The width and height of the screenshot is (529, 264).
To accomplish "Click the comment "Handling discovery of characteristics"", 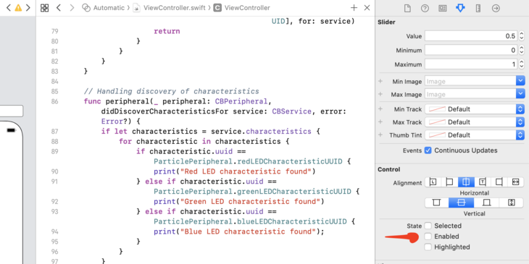I will point(172,91).
